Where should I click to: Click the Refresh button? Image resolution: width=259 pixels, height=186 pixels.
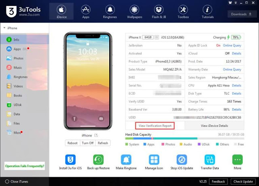coord(103,143)
